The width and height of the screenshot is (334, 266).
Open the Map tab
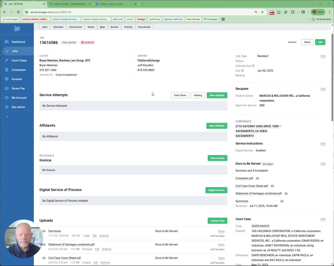102,27
